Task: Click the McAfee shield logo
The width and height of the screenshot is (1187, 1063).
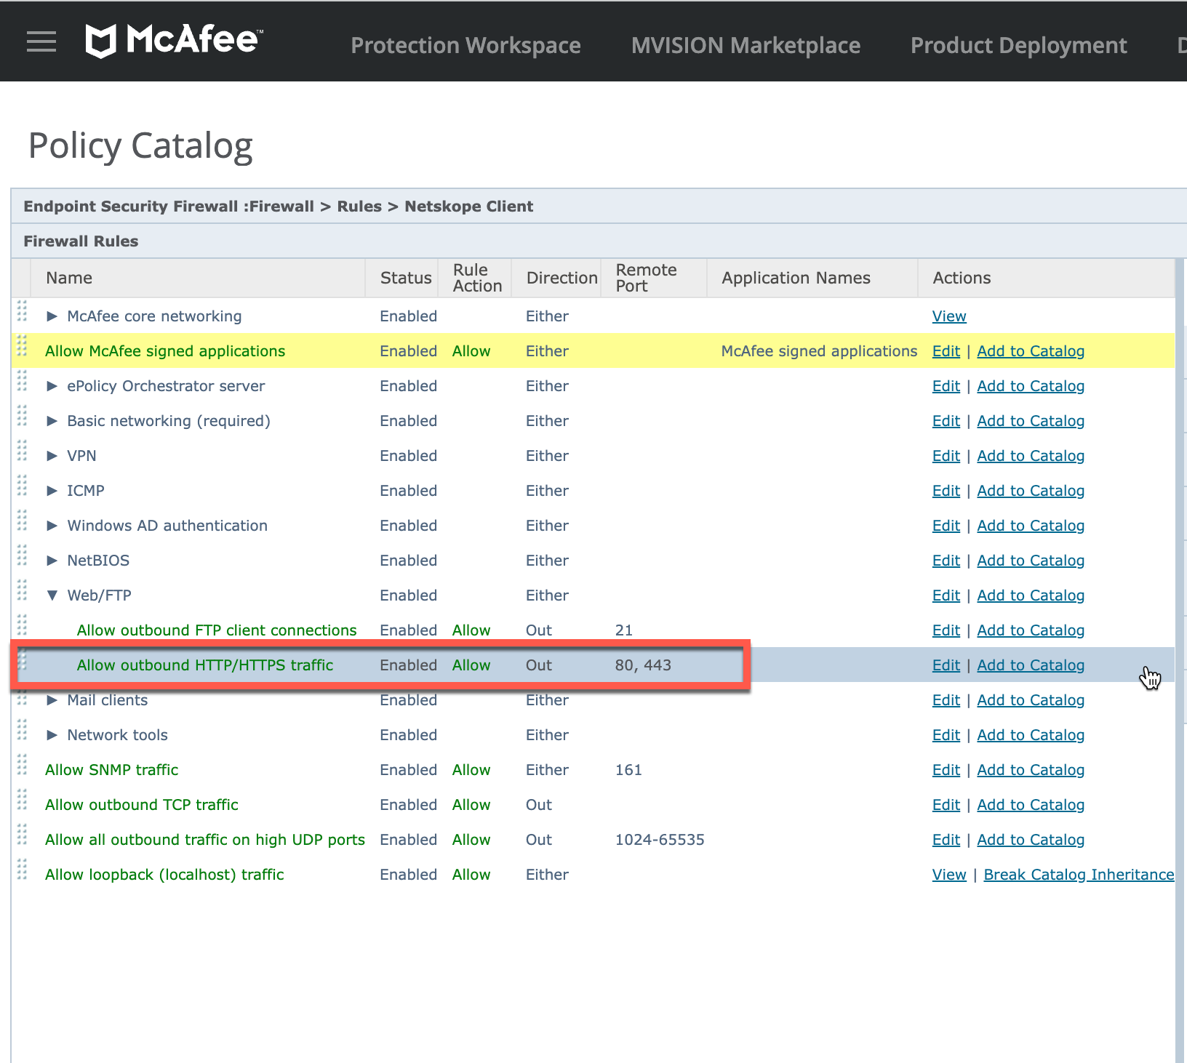Action: coord(100,41)
